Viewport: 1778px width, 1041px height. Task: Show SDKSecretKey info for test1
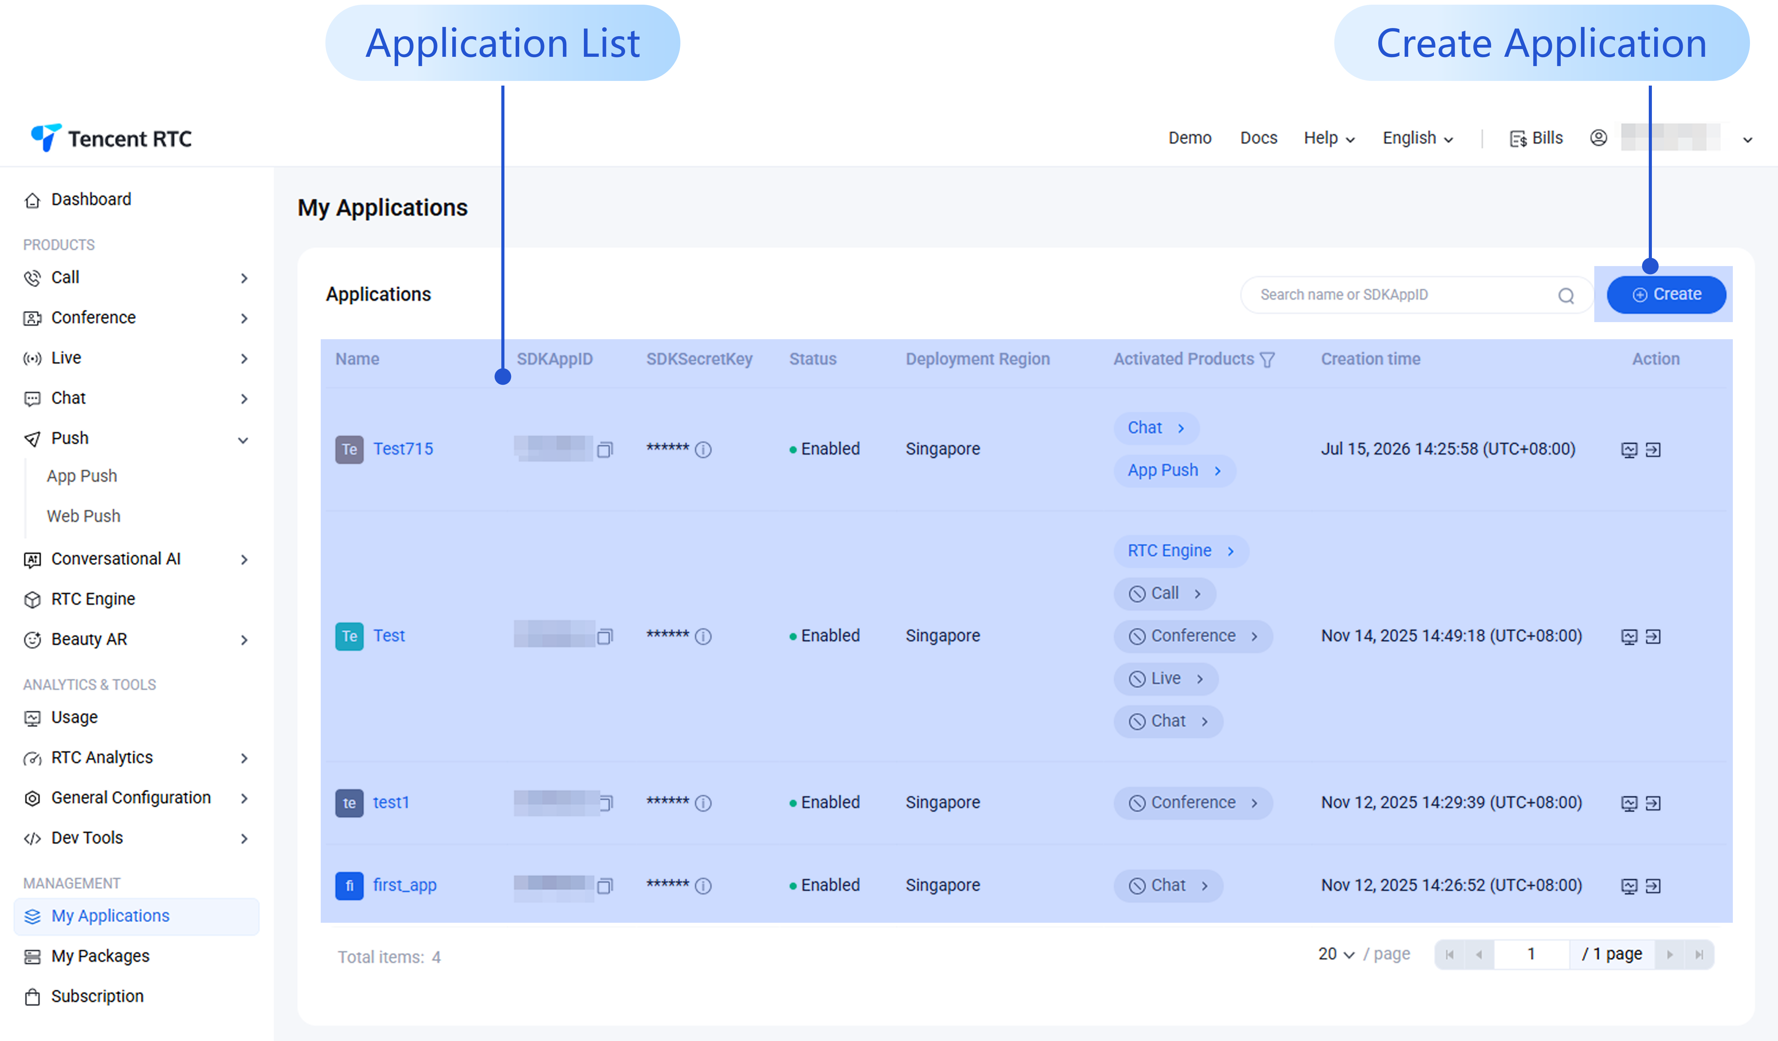703,803
